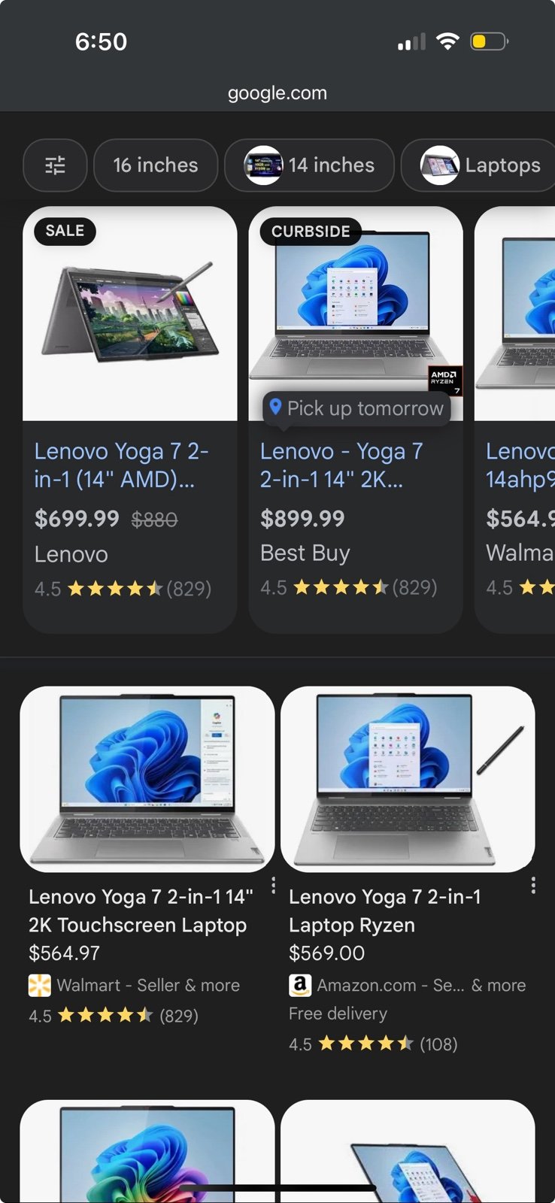
Task: Select the 16 inches filter chip
Action: pos(156,165)
